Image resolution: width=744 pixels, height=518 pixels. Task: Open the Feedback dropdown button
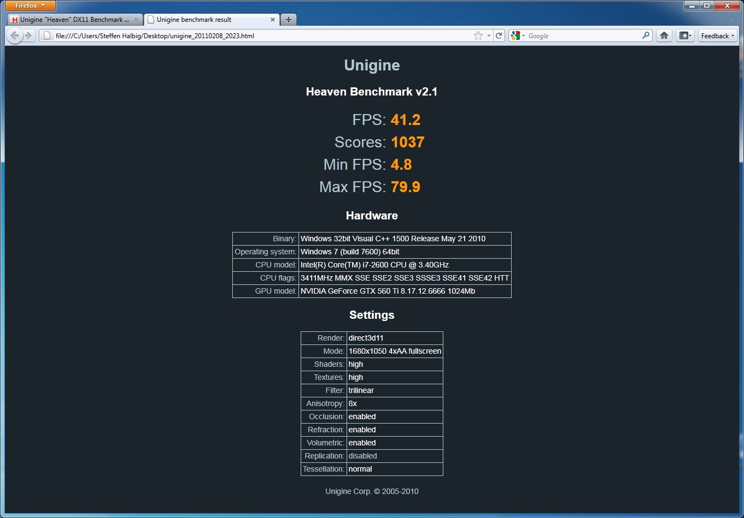click(718, 35)
